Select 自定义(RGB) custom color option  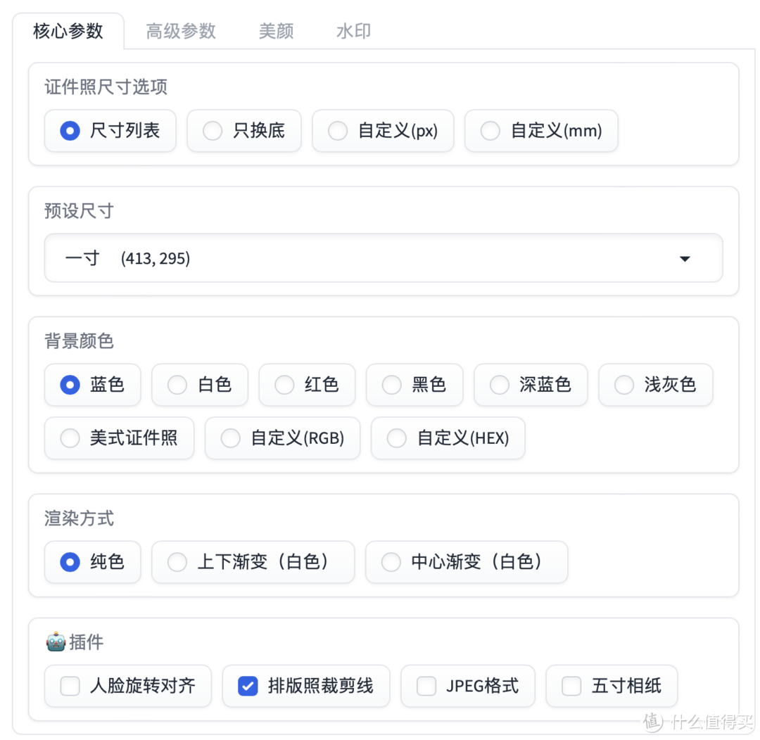[282, 438]
